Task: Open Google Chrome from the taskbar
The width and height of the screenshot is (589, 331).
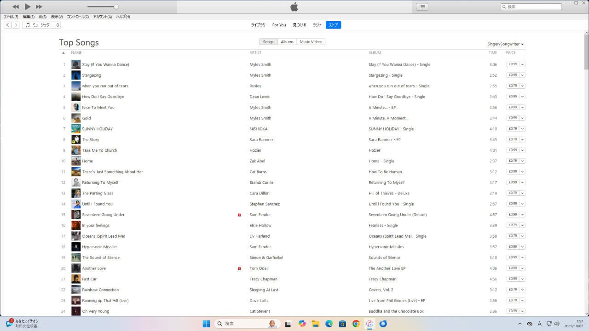Action: 356,324
